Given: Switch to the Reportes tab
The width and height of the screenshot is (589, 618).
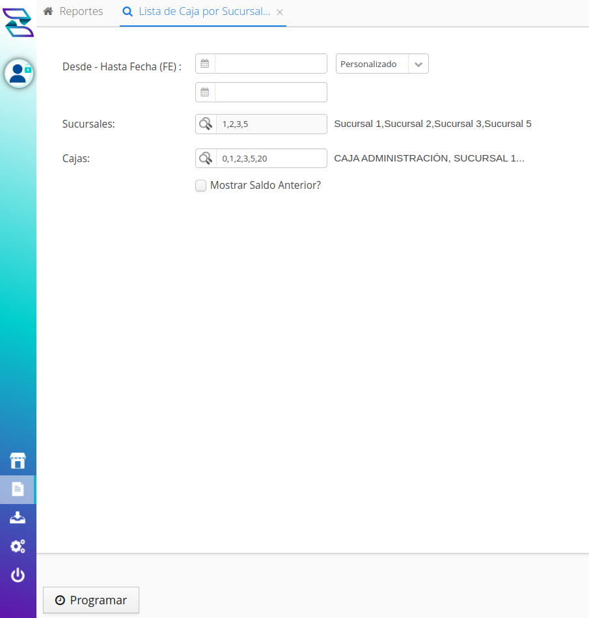Looking at the screenshot, I should point(74,12).
